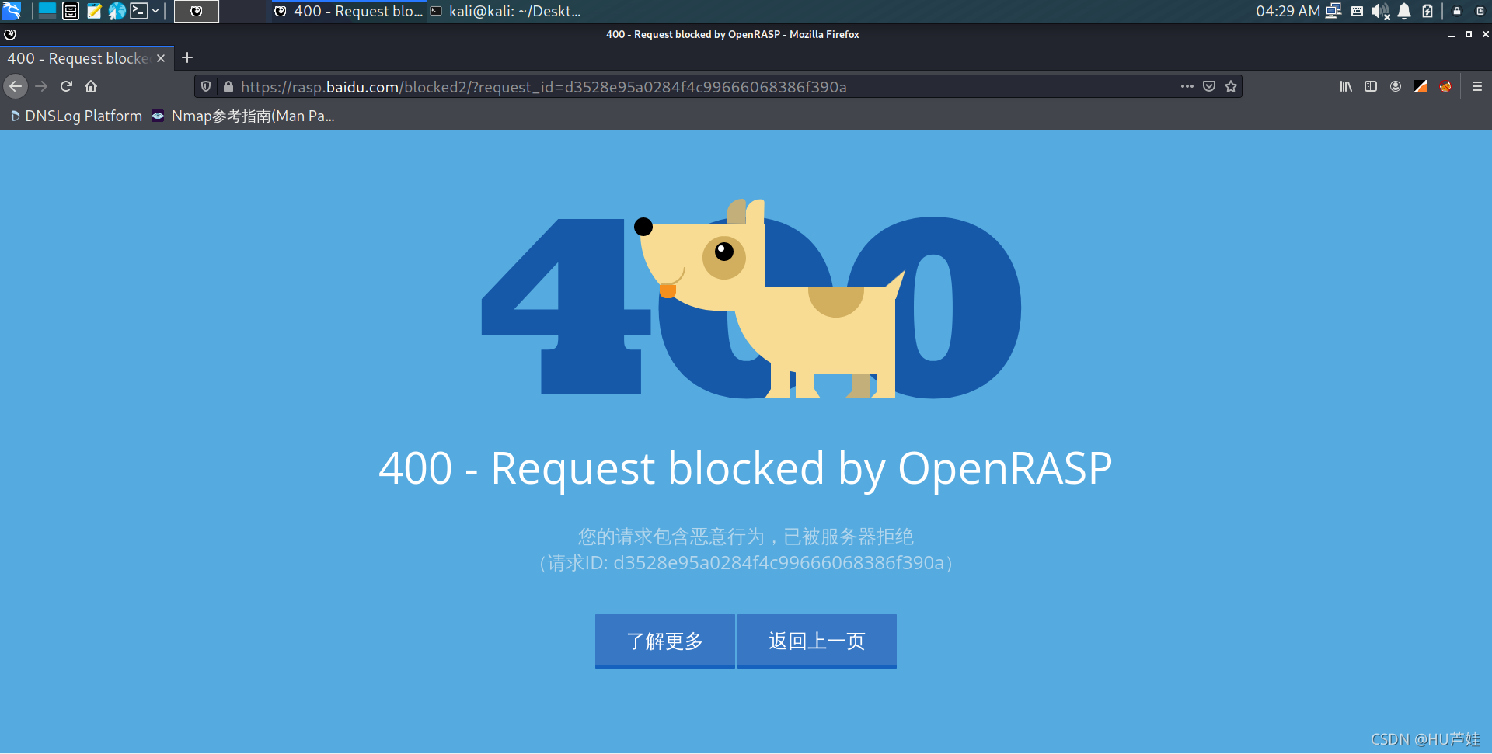Screen dimensions: 1492x754
Task: Open the file manager from the taskbar
Action: point(70,11)
